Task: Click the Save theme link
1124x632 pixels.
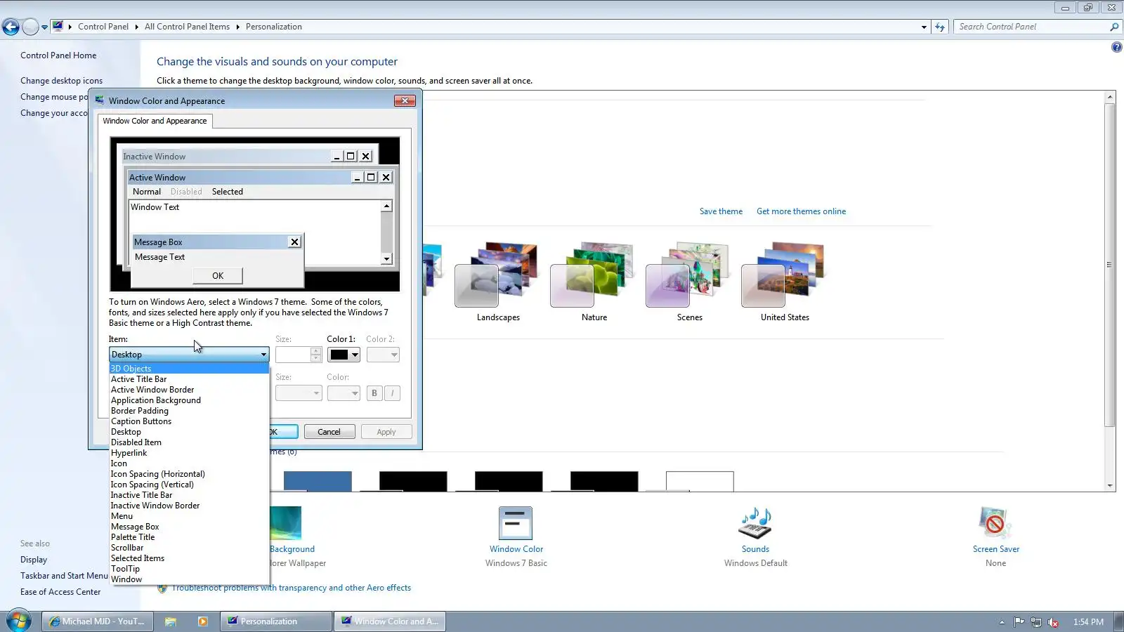Action: tap(721, 211)
